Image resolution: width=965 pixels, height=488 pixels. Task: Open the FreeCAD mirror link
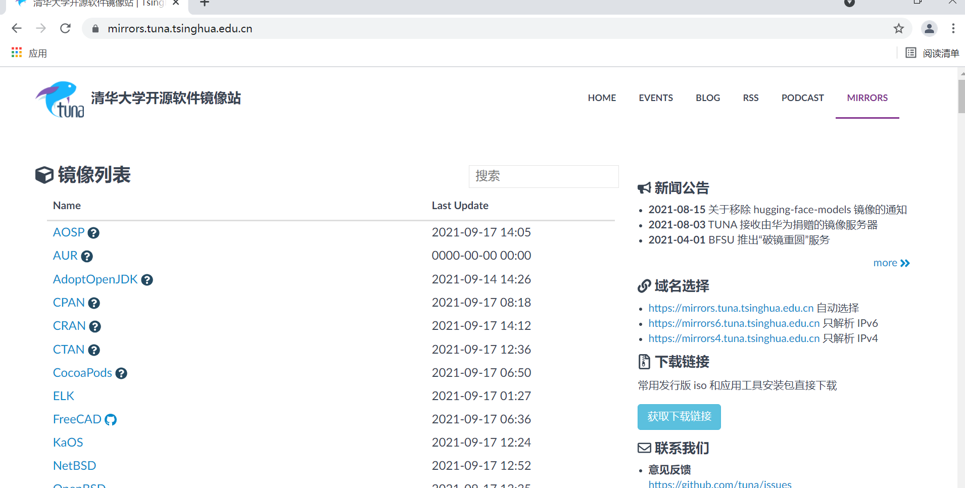coord(77,419)
